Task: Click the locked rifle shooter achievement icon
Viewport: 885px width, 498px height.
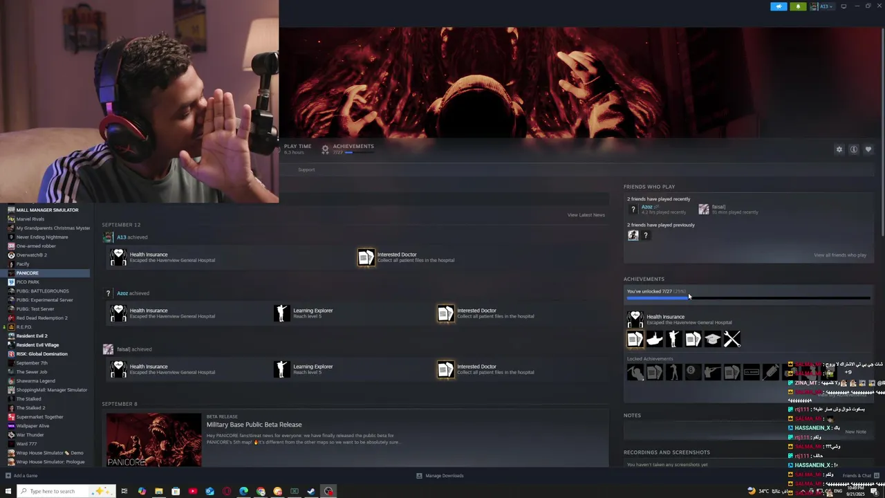Action: 713,373
